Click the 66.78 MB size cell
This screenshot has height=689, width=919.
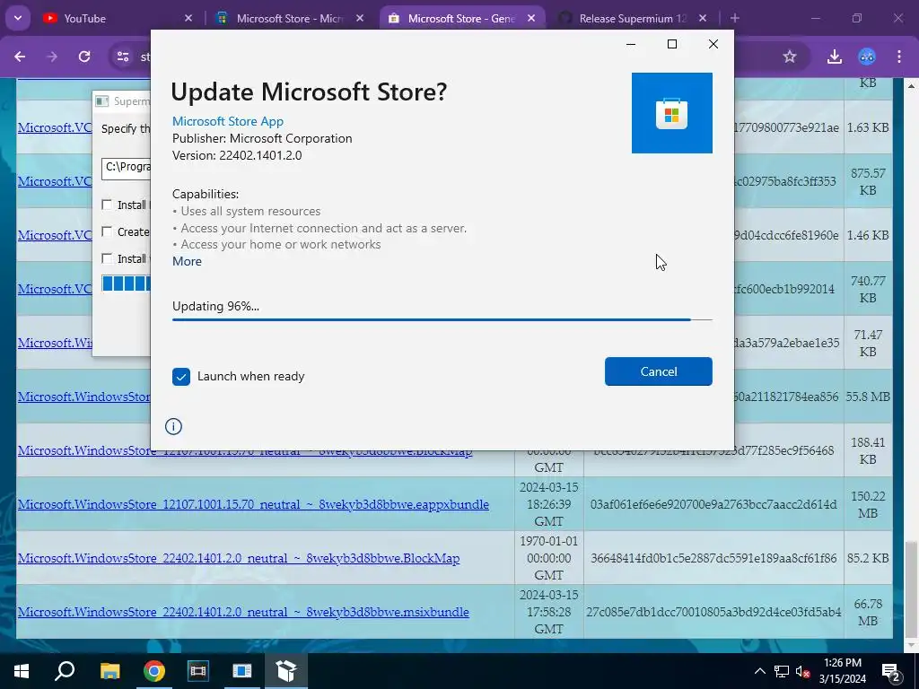click(868, 612)
